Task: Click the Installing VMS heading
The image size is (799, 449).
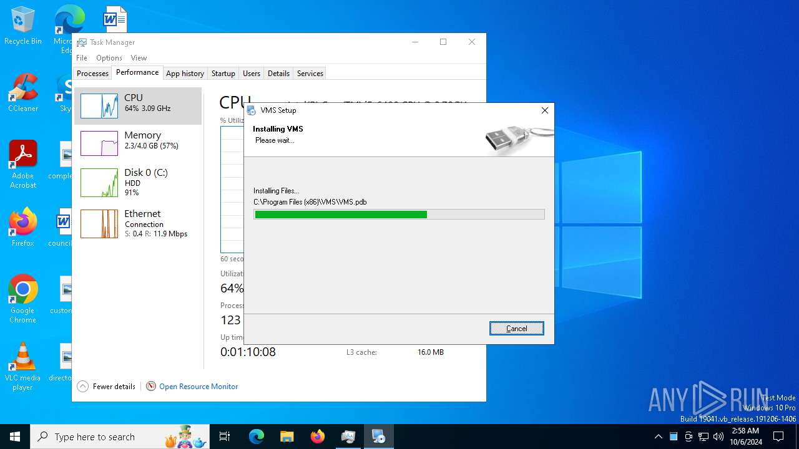Action: [278, 129]
